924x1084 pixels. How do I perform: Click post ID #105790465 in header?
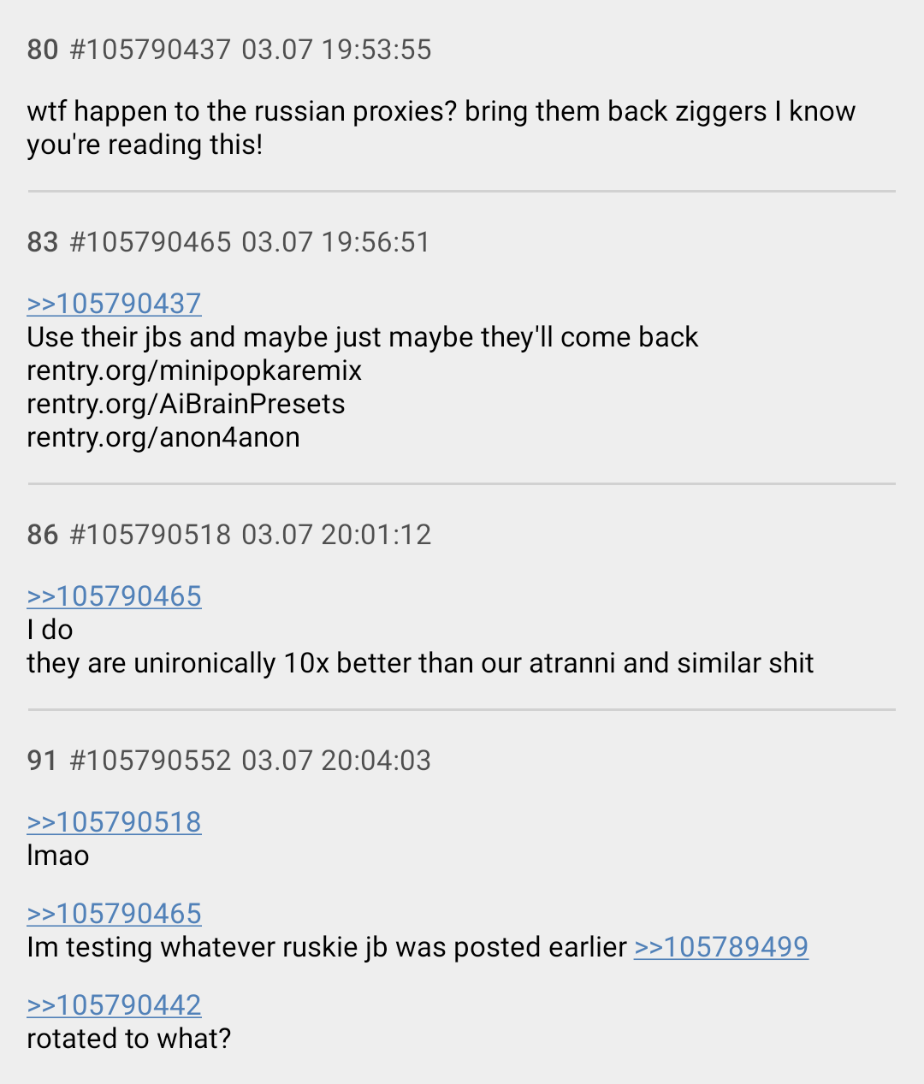pyautogui.click(x=151, y=242)
